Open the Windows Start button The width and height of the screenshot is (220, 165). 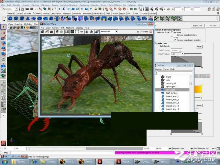(4, 162)
